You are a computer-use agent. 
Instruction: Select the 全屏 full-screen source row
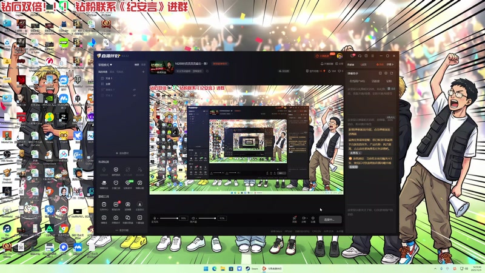click(122, 84)
